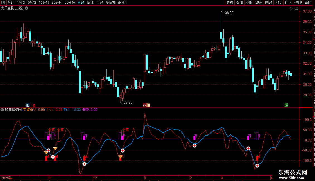Switch to 月线 monthly chart

[x=100, y=3]
